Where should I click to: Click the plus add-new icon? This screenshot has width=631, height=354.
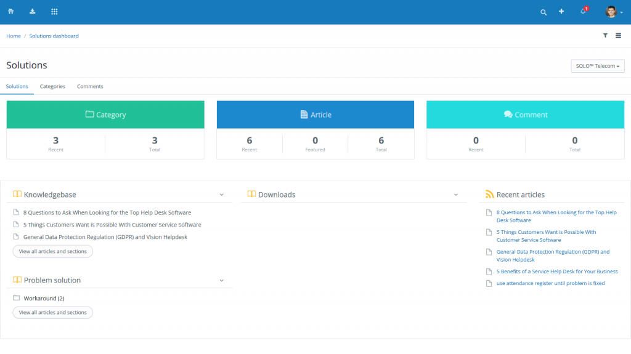pyautogui.click(x=561, y=12)
